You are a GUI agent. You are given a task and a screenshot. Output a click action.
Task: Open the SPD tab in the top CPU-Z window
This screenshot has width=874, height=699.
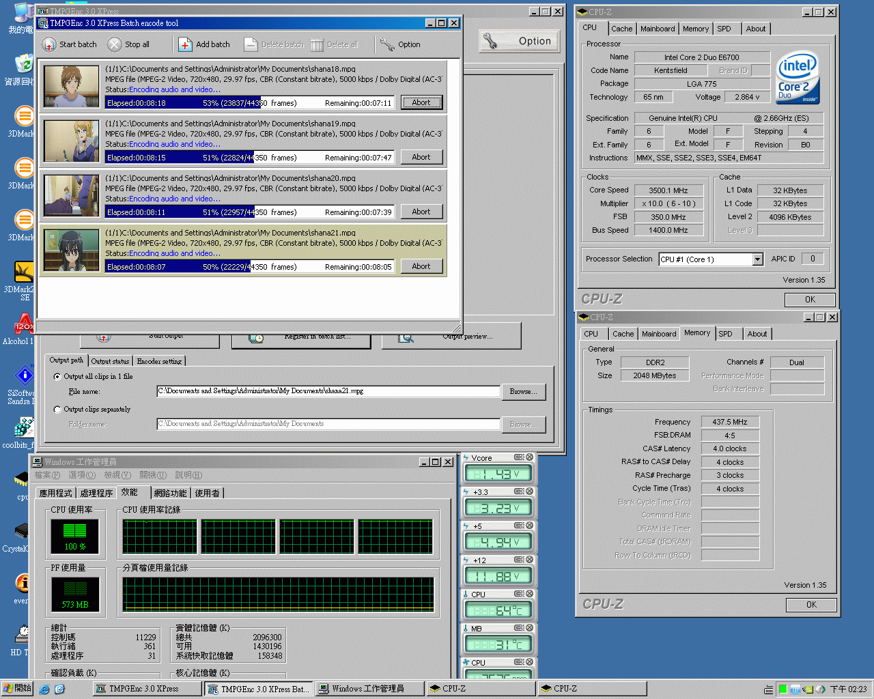pos(724,29)
